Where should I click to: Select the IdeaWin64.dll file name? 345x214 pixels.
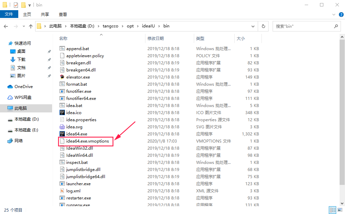(x=79, y=155)
